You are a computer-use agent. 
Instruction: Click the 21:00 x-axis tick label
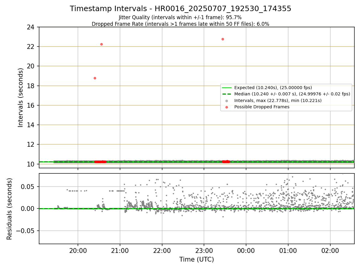click(x=120, y=250)
